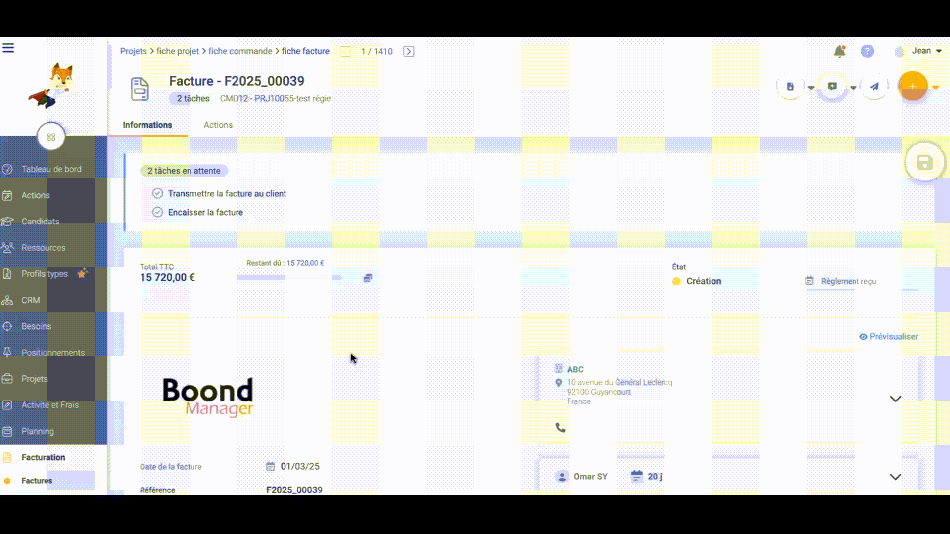This screenshot has width=950, height=534.
Task: Click the star icon beside Profils types
Action: pyautogui.click(x=82, y=273)
